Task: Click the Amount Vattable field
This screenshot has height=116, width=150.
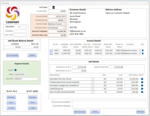Action: (x=57, y=31)
